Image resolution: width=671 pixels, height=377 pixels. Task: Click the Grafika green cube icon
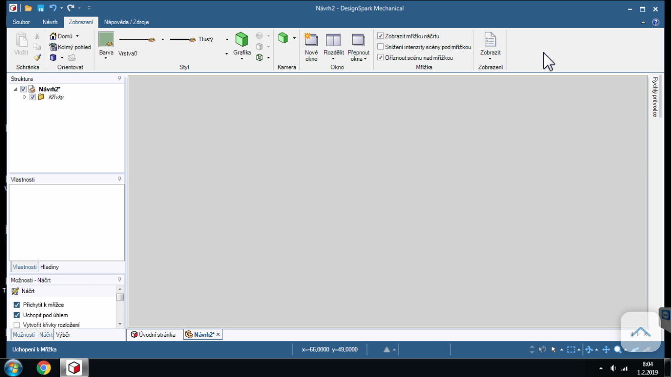click(242, 40)
